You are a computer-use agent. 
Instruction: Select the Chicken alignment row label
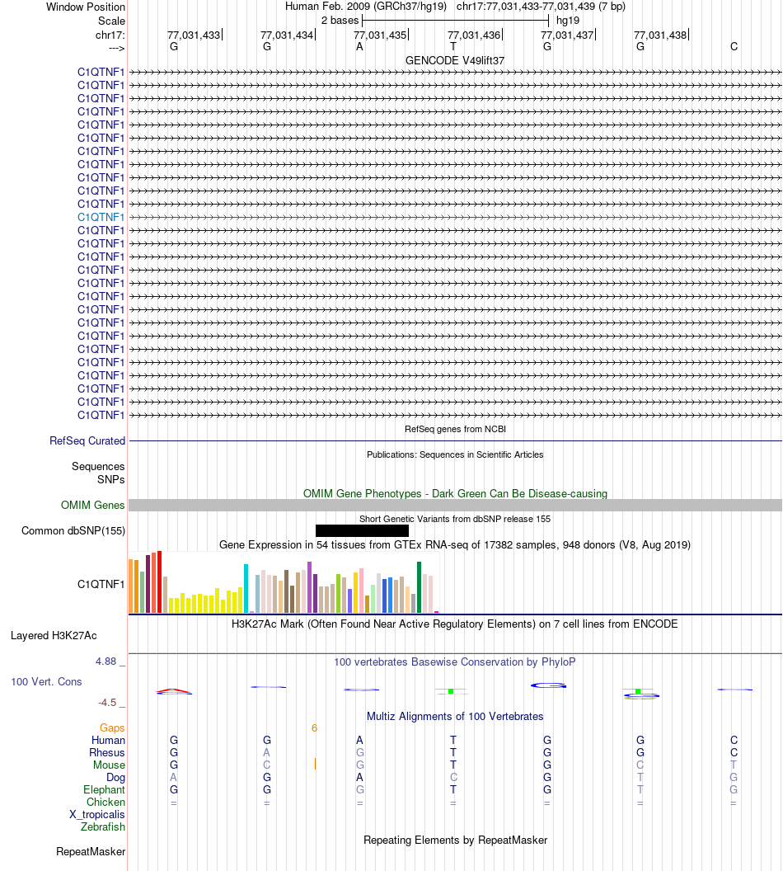point(106,802)
